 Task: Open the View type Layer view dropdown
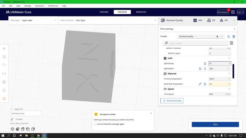point(33,20)
